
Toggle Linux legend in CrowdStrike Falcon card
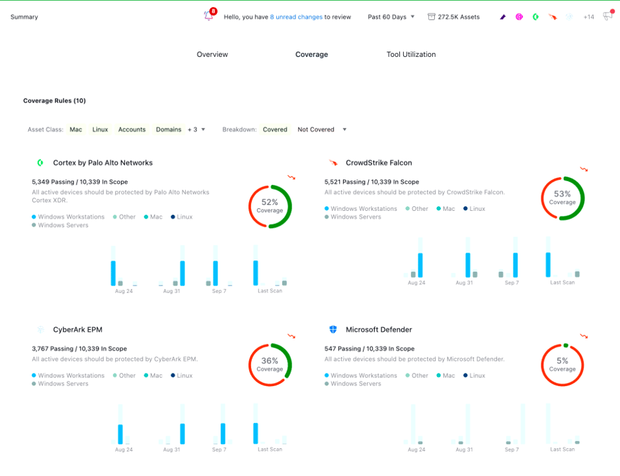474,208
